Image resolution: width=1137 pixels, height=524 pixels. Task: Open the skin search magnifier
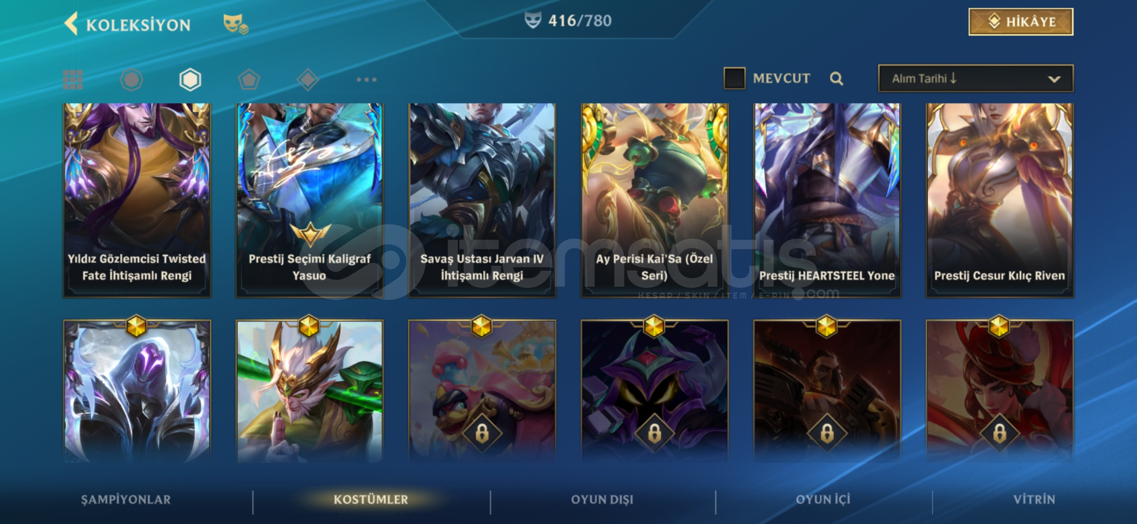[836, 79]
